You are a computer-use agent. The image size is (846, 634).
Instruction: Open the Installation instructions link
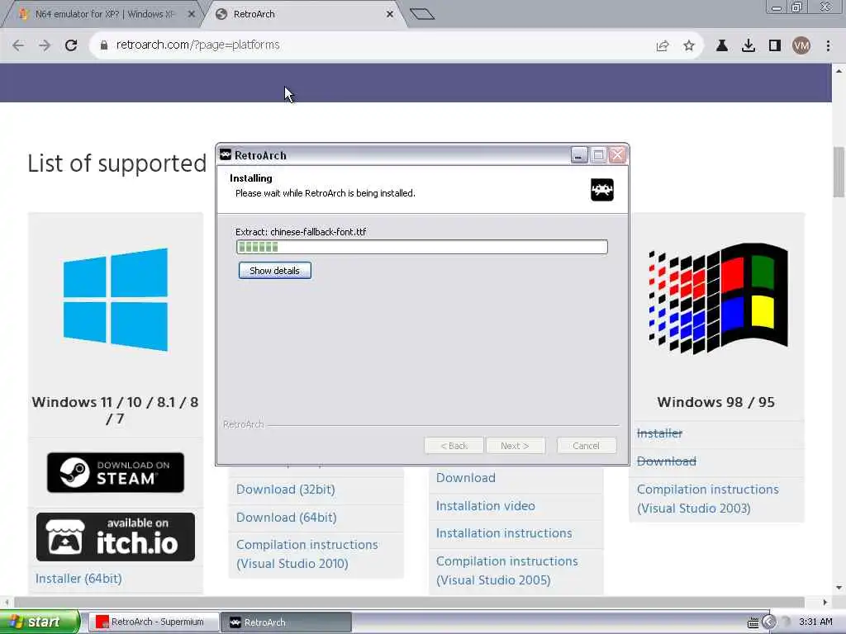pyautogui.click(x=504, y=533)
